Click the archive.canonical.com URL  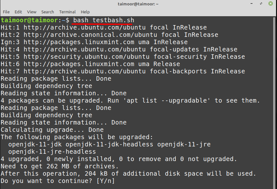coord(90,35)
